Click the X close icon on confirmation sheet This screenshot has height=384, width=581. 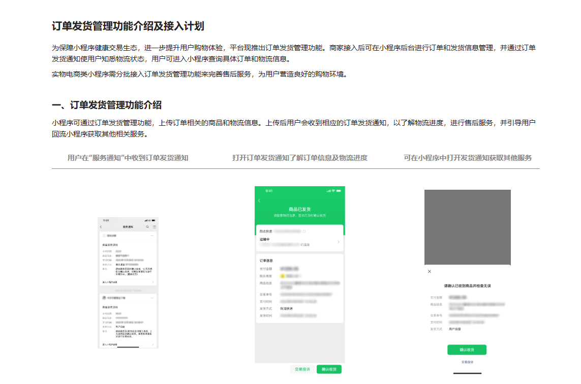[x=430, y=271]
